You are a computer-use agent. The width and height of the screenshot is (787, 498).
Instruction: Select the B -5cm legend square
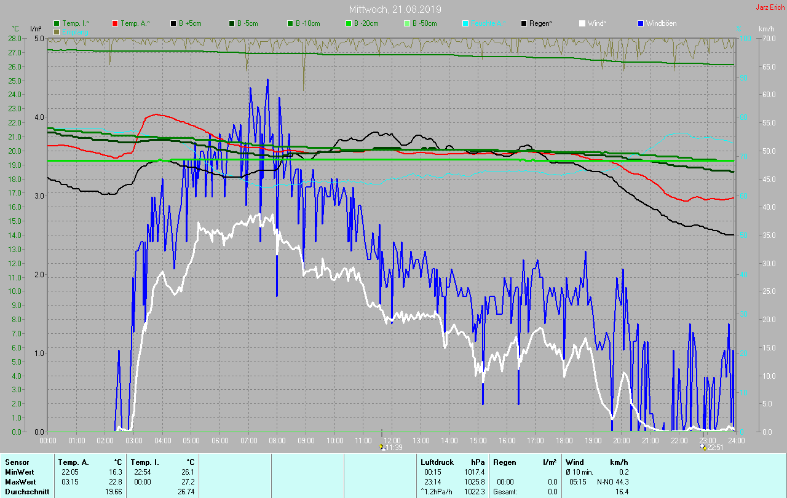click(232, 23)
